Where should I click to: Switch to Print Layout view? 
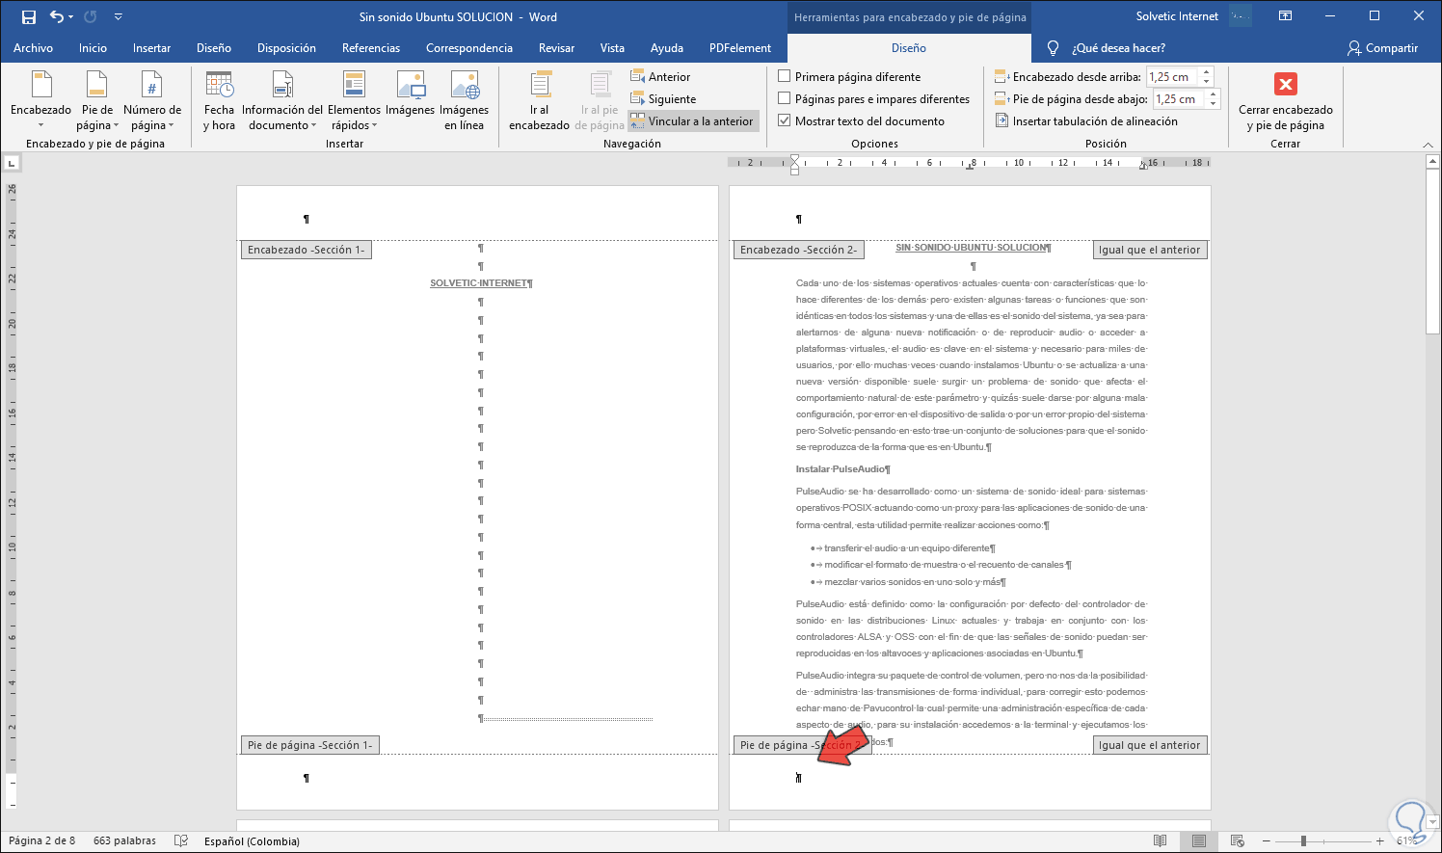(1199, 841)
